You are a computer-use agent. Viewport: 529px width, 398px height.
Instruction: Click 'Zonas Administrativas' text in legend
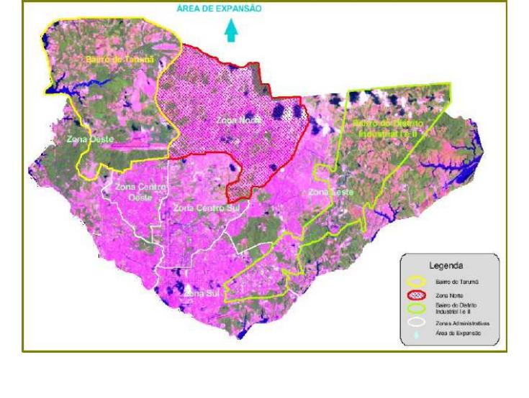tap(463, 325)
